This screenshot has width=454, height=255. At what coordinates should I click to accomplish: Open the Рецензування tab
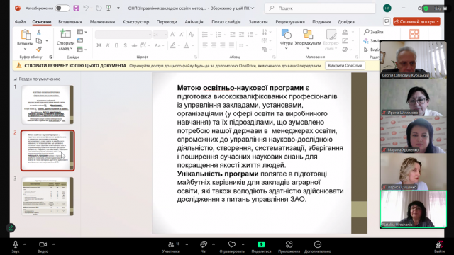point(290,22)
